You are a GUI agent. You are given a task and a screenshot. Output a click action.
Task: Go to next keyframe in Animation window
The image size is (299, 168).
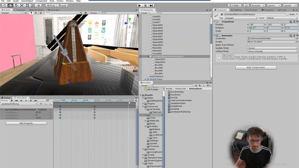tap(31, 100)
